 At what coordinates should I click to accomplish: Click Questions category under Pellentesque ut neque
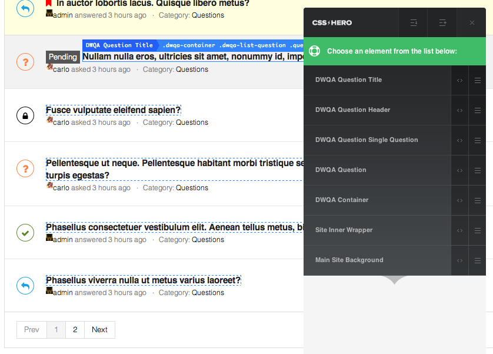click(x=192, y=188)
